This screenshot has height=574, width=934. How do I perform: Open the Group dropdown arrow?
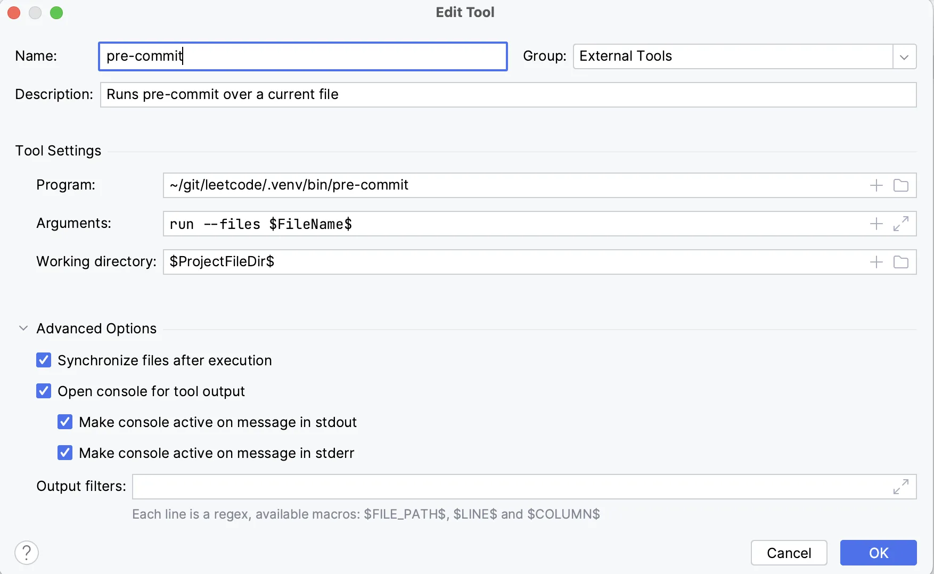tap(904, 56)
